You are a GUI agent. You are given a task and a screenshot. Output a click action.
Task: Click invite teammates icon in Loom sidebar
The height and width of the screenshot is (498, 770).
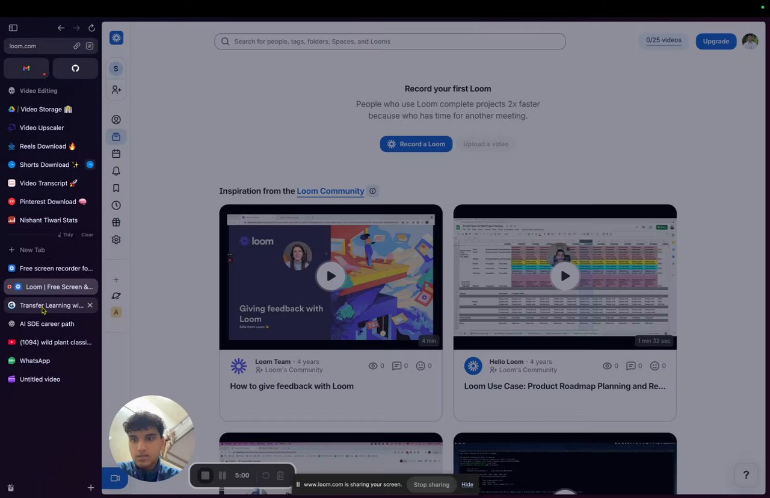coord(116,90)
